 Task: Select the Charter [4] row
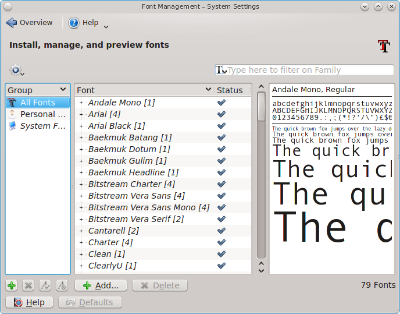163,242
